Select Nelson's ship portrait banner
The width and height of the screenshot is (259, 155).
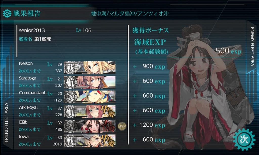[90, 67]
